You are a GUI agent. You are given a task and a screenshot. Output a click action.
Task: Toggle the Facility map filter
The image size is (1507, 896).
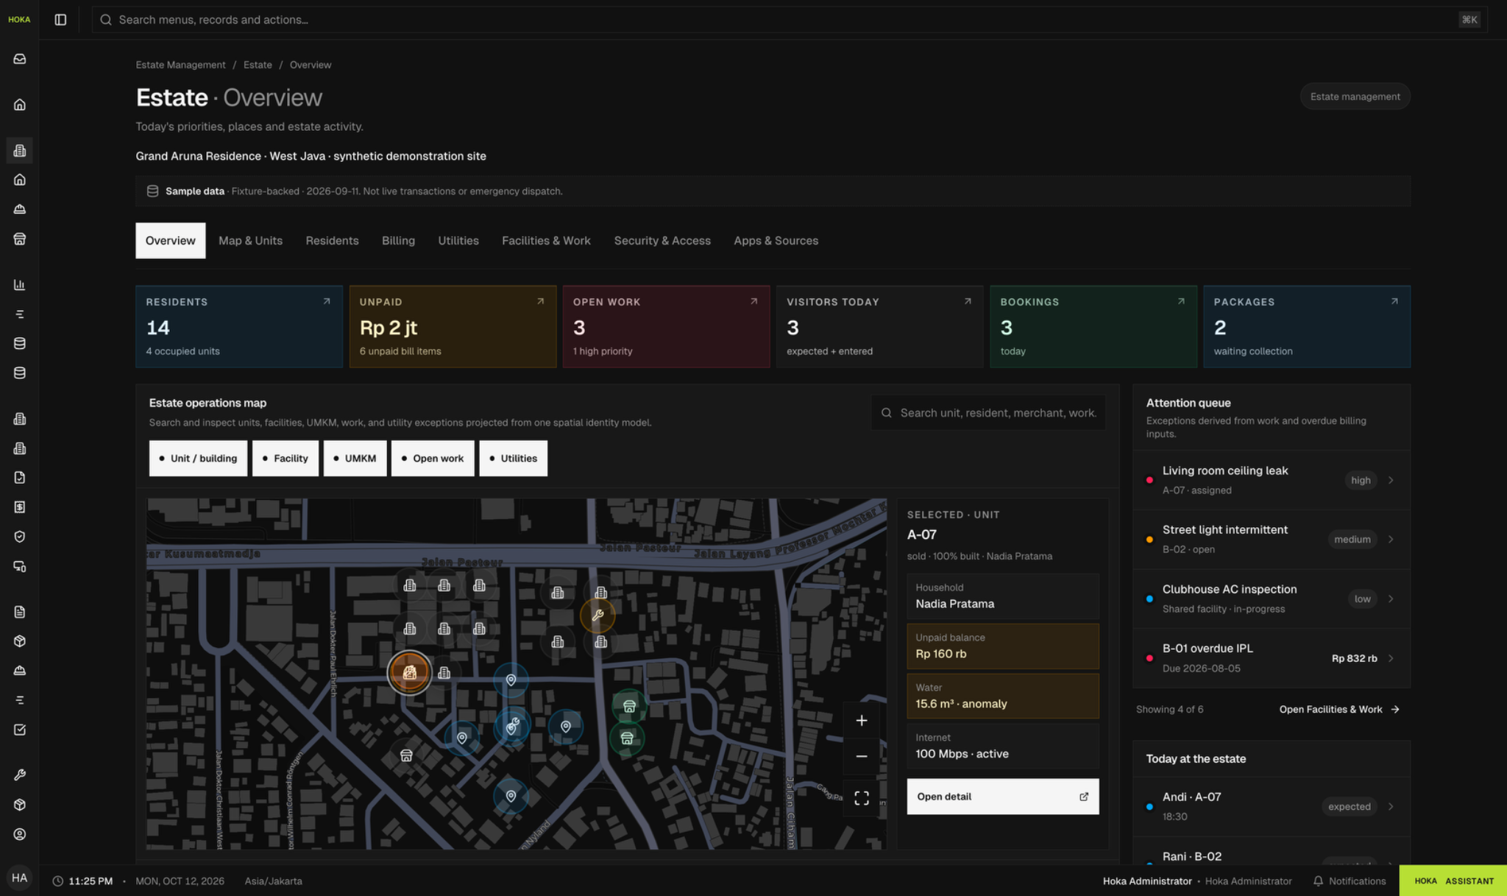coord(286,459)
